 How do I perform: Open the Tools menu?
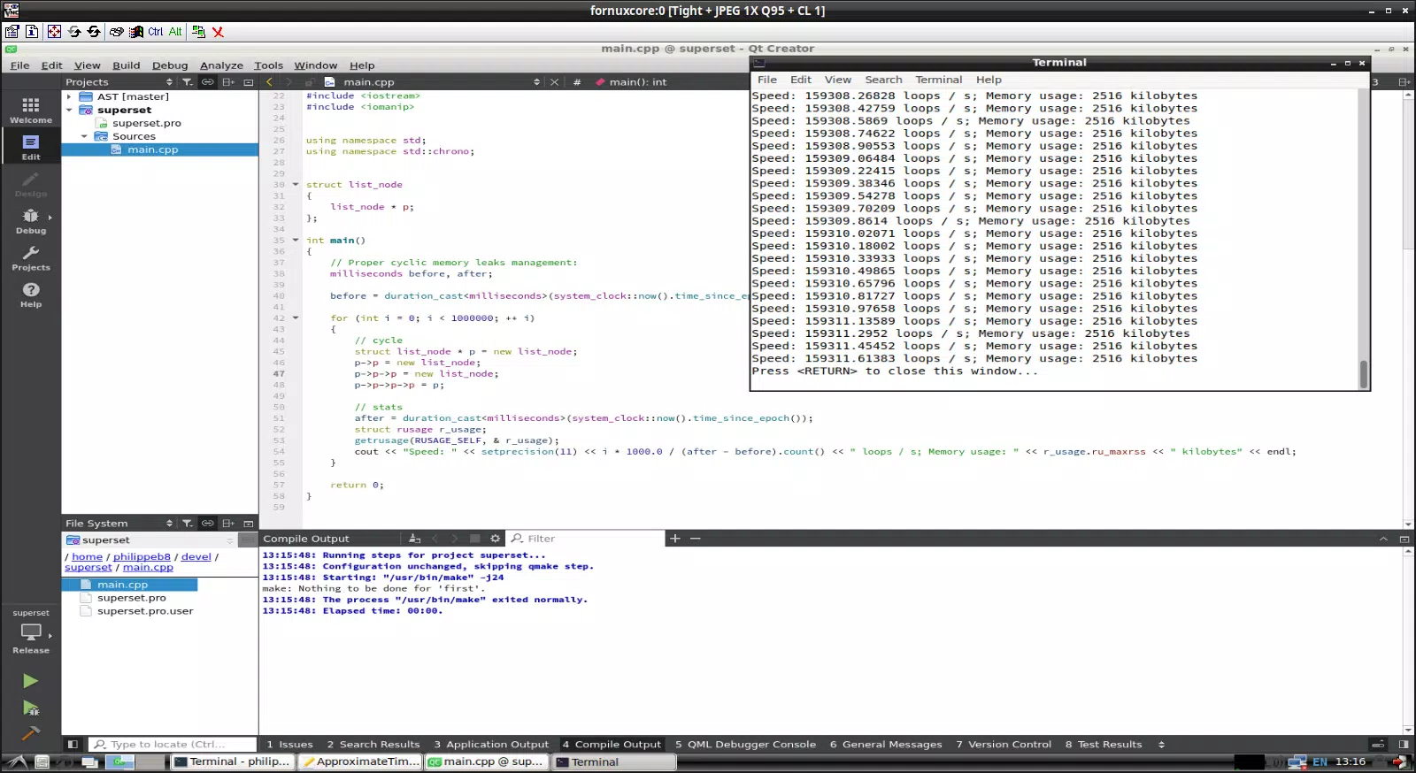click(268, 65)
